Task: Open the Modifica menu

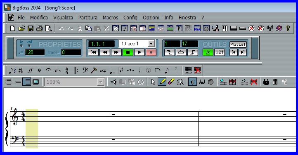Action: click(x=39, y=18)
